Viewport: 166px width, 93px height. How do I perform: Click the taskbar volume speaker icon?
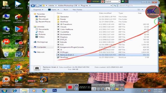point(145,91)
